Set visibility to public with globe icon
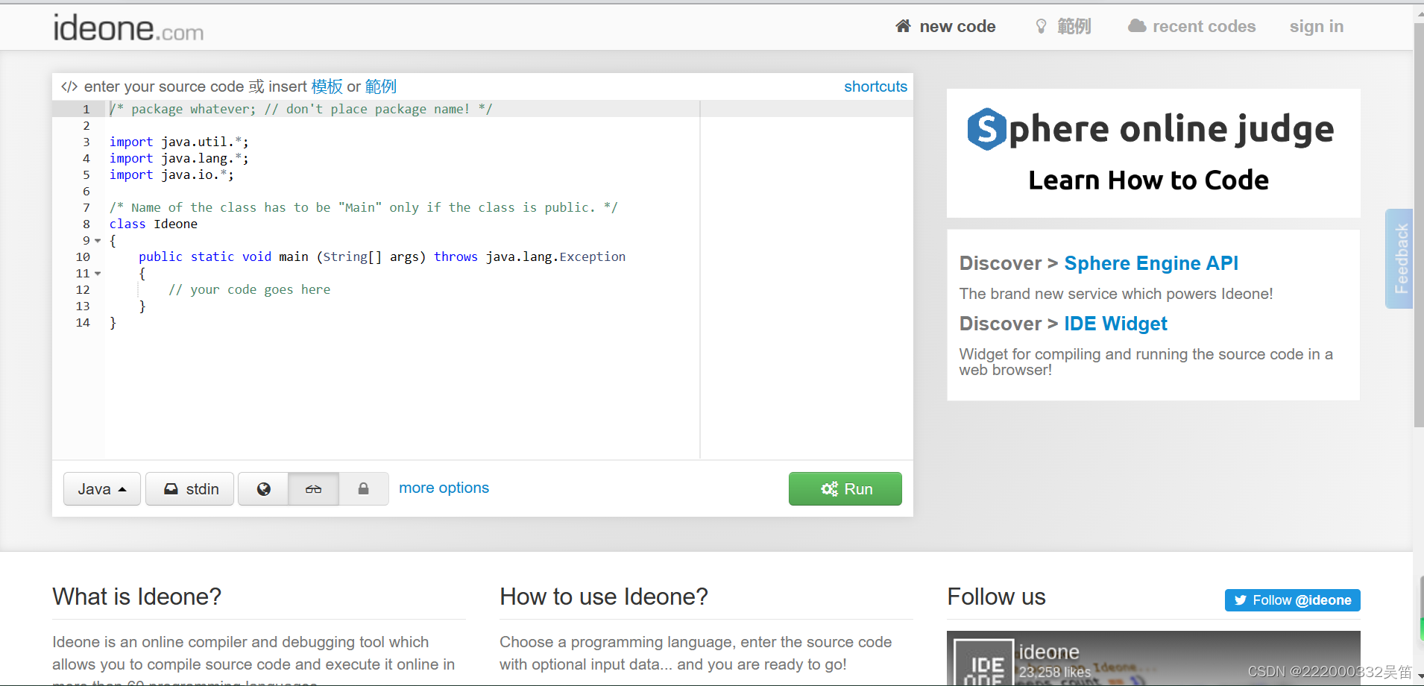The image size is (1424, 686). [263, 489]
